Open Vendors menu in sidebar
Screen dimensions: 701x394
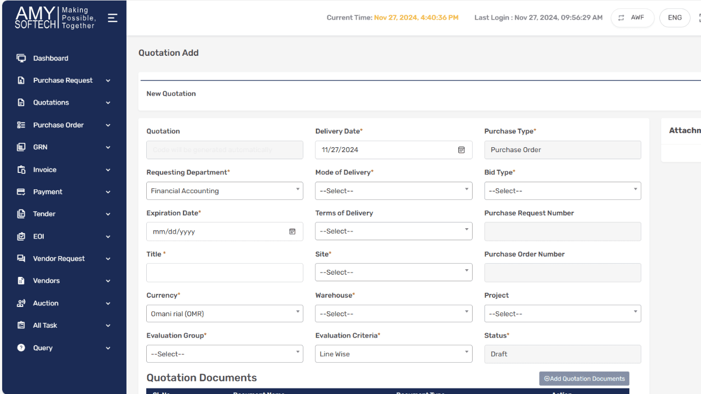click(x=47, y=281)
